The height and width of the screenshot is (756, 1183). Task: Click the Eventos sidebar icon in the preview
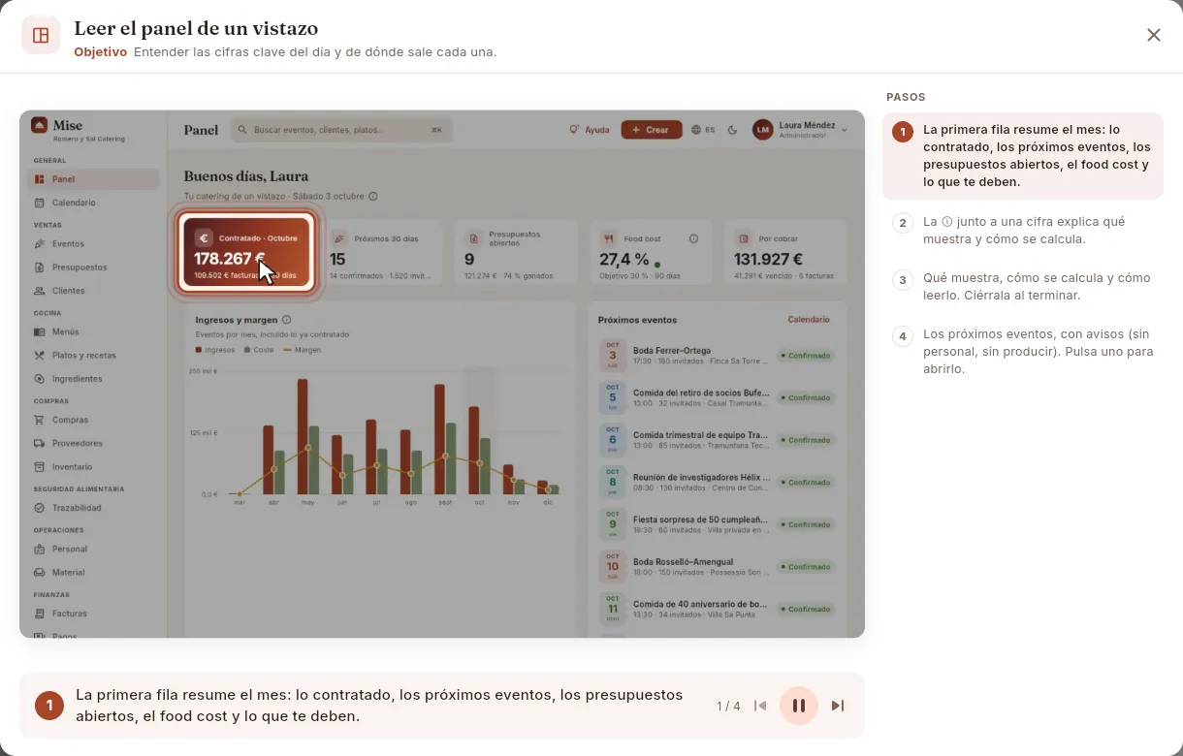(x=40, y=244)
